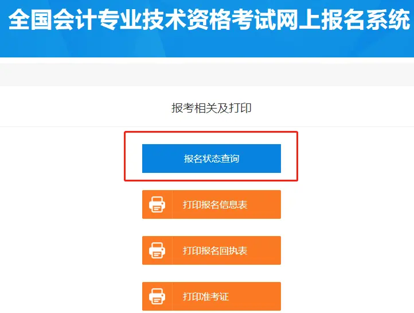Click the light gray strip below banner
The image size is (414, 313).
tap(207, 75)
